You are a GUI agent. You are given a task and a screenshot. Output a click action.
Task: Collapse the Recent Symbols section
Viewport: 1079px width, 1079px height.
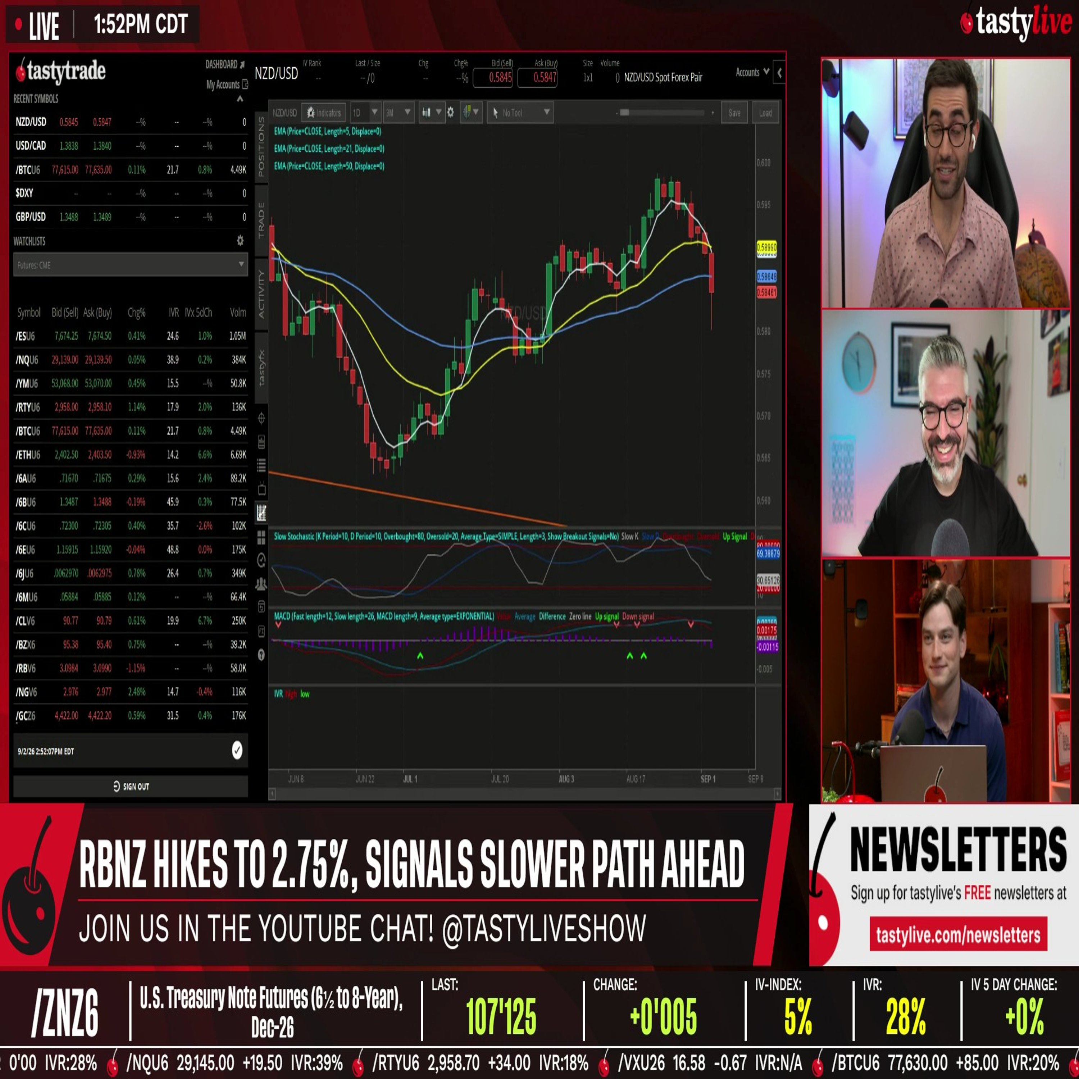coord(240,99)
